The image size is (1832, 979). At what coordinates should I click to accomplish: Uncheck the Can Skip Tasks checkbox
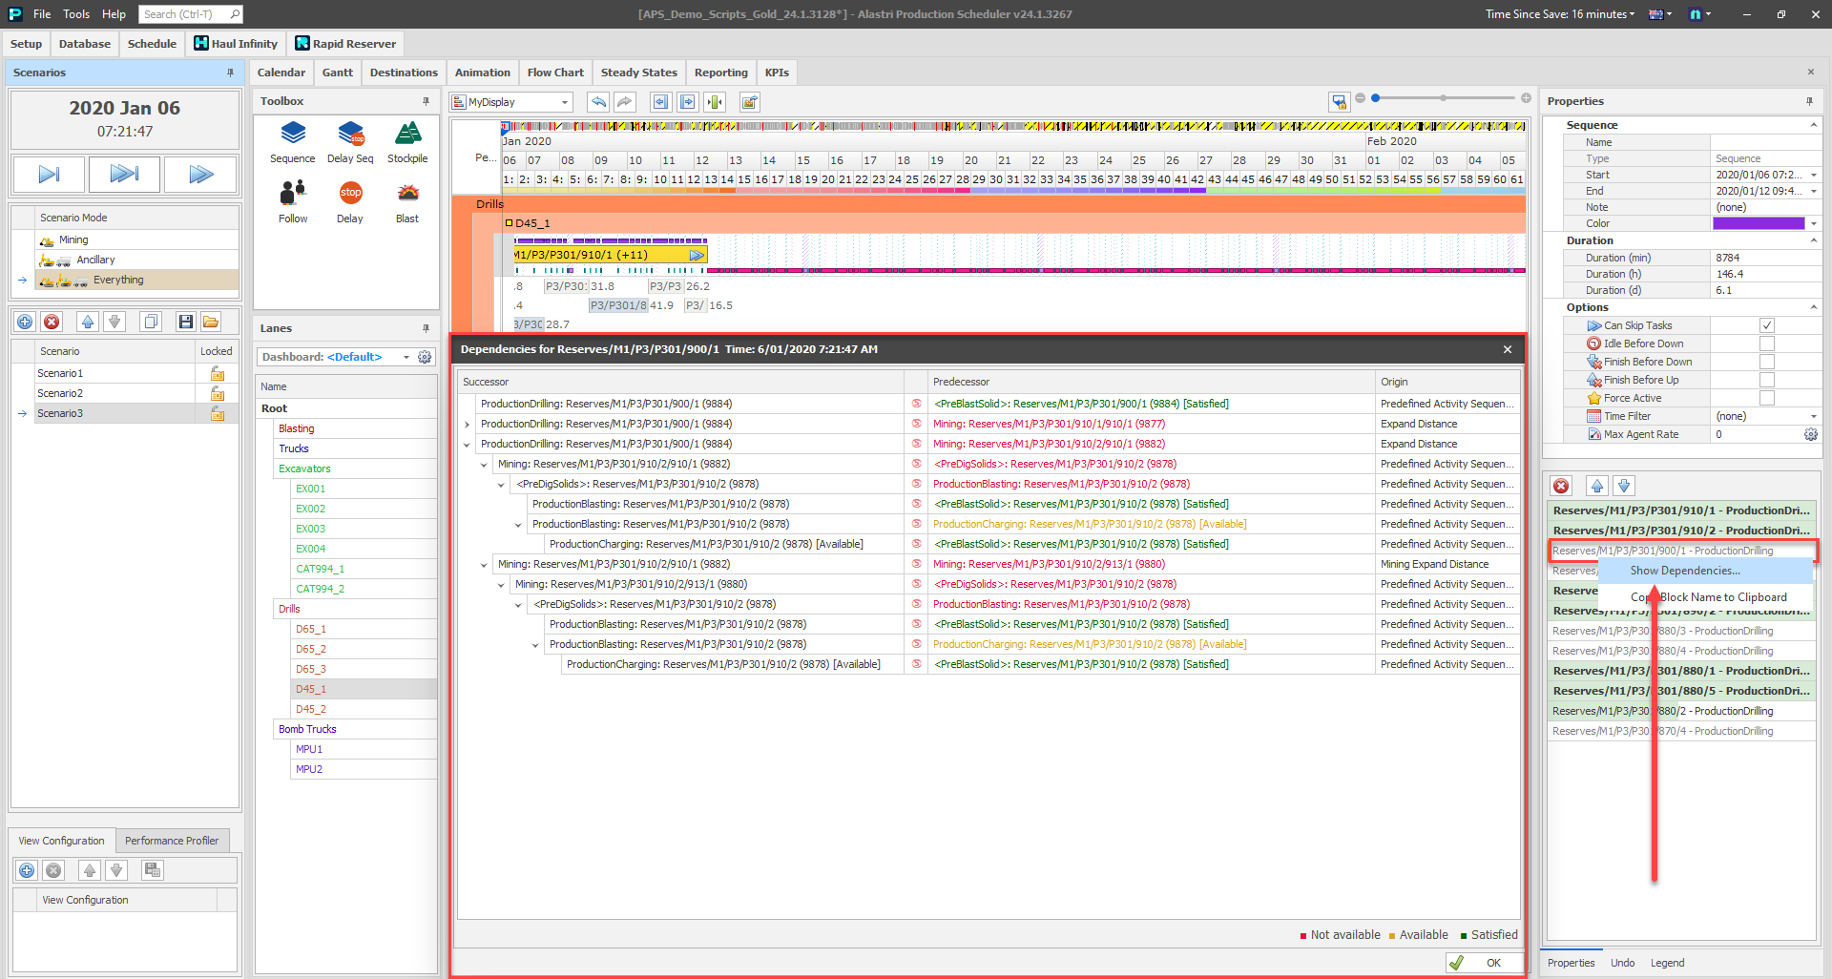click(1766, 325)
